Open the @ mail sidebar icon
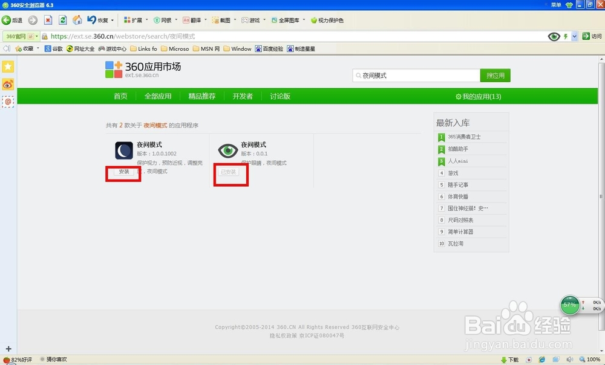The image size is (605, 365). tap(8, 102)
